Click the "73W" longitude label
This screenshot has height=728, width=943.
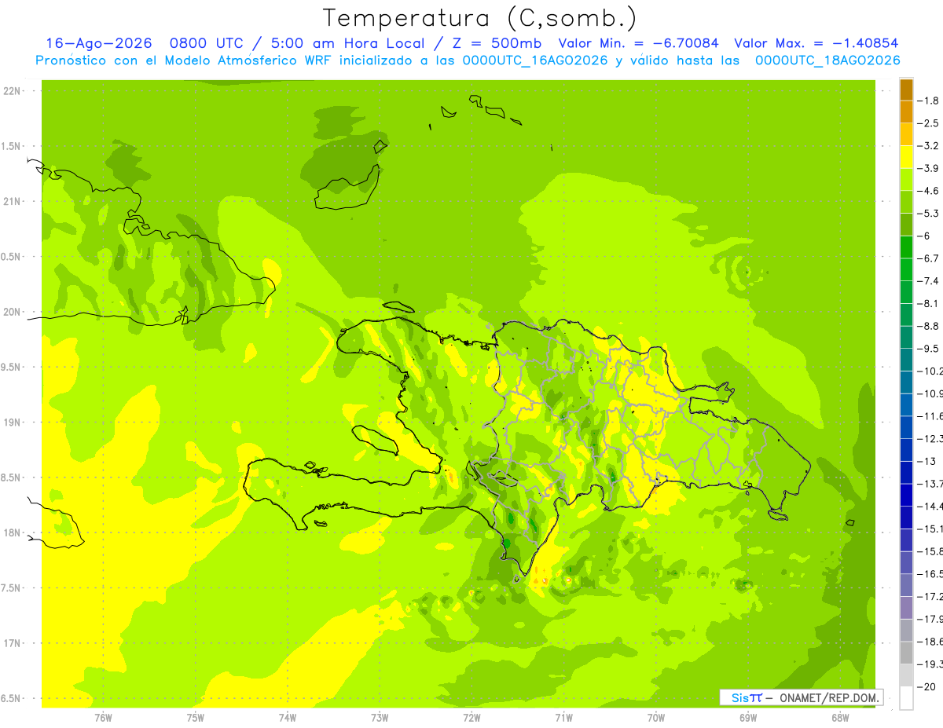(x=380, y=718)
